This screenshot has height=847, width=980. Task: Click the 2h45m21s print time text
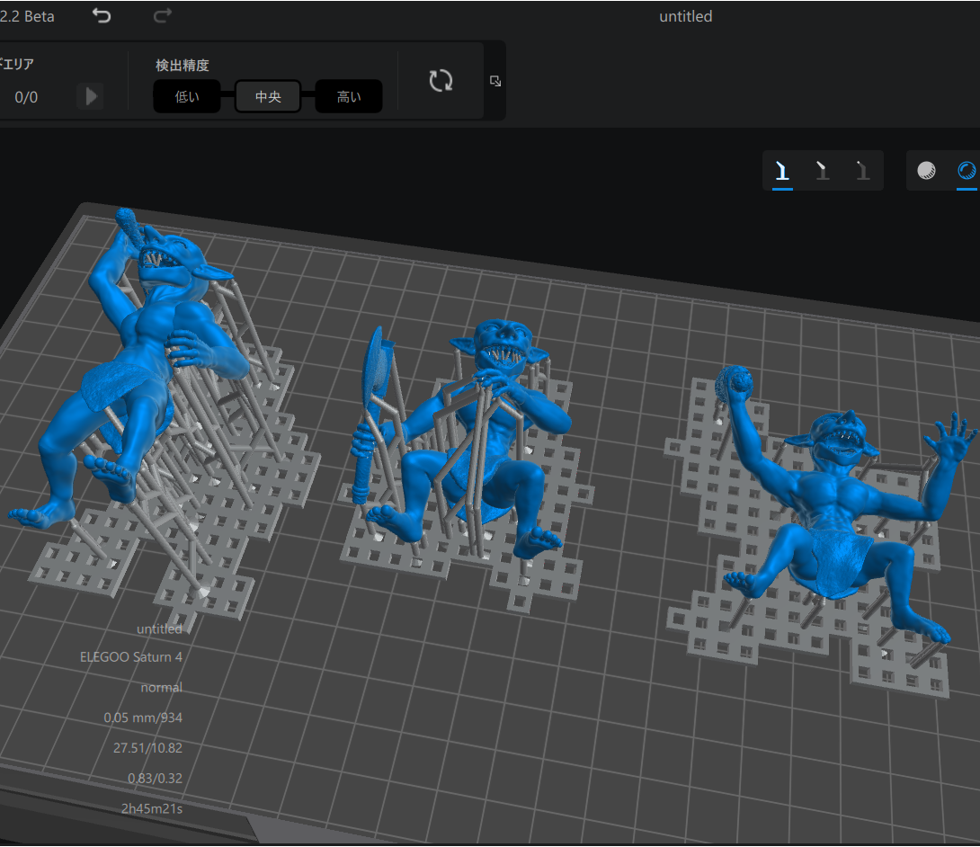(x=152, y=808)
